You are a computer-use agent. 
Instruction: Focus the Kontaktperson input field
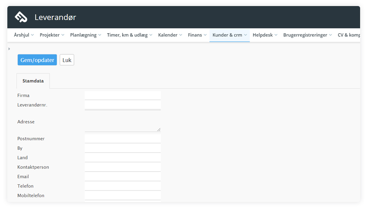123,167
